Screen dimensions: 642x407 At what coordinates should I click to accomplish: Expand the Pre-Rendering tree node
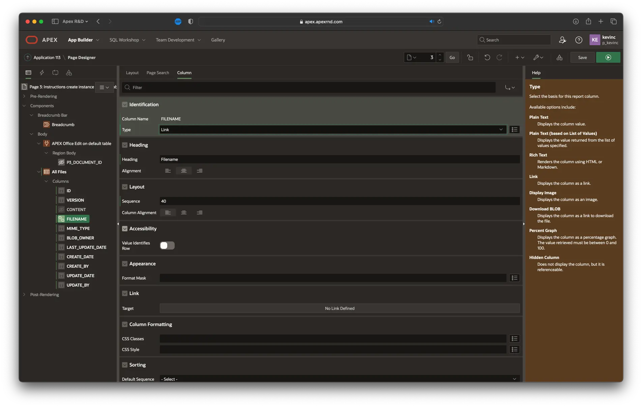(24, 96)
